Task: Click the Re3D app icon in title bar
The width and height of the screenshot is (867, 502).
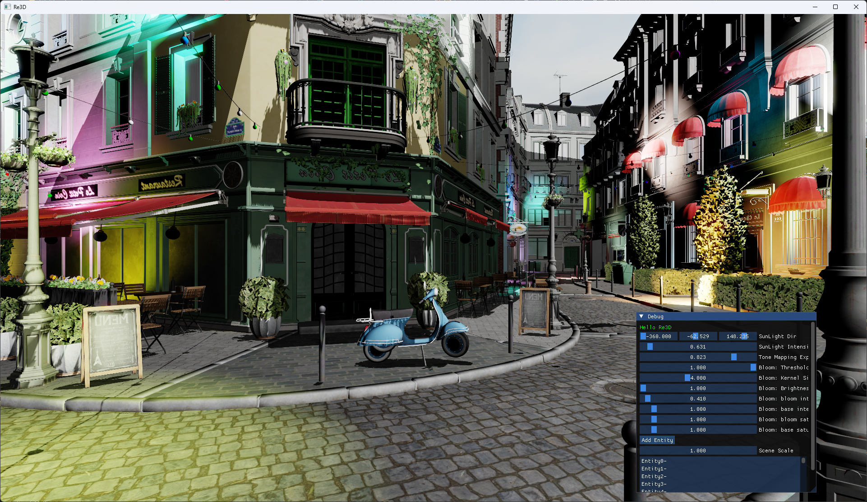Action: [x=7, y=7]
